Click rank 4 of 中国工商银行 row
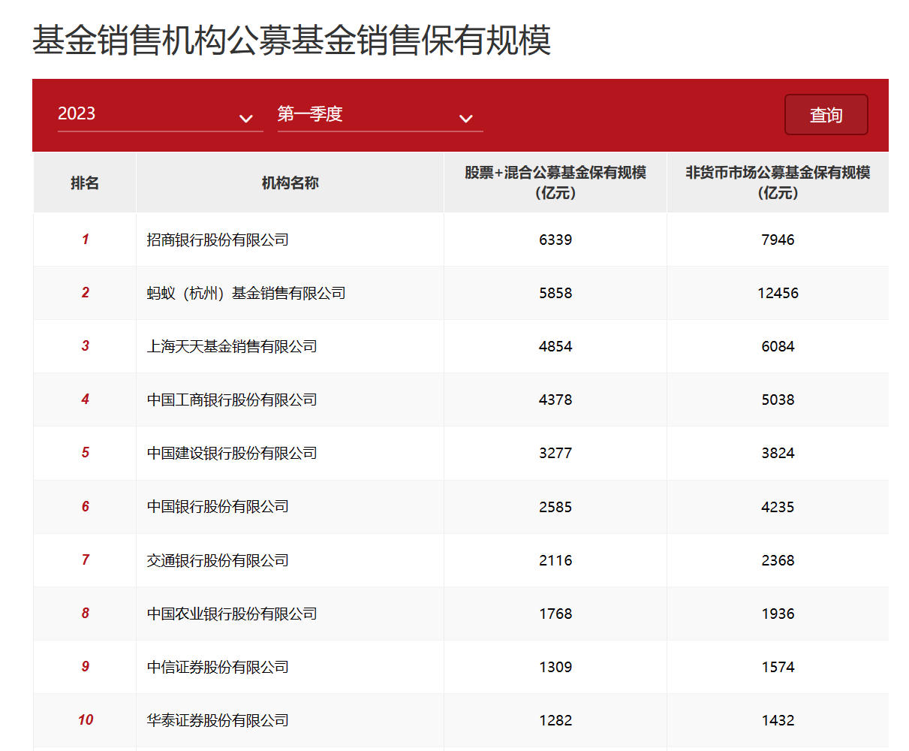 (x=85, y=400)
